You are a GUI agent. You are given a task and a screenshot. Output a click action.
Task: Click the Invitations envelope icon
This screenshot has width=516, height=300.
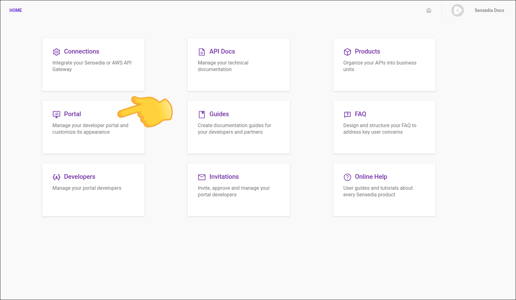coord(202,177)
